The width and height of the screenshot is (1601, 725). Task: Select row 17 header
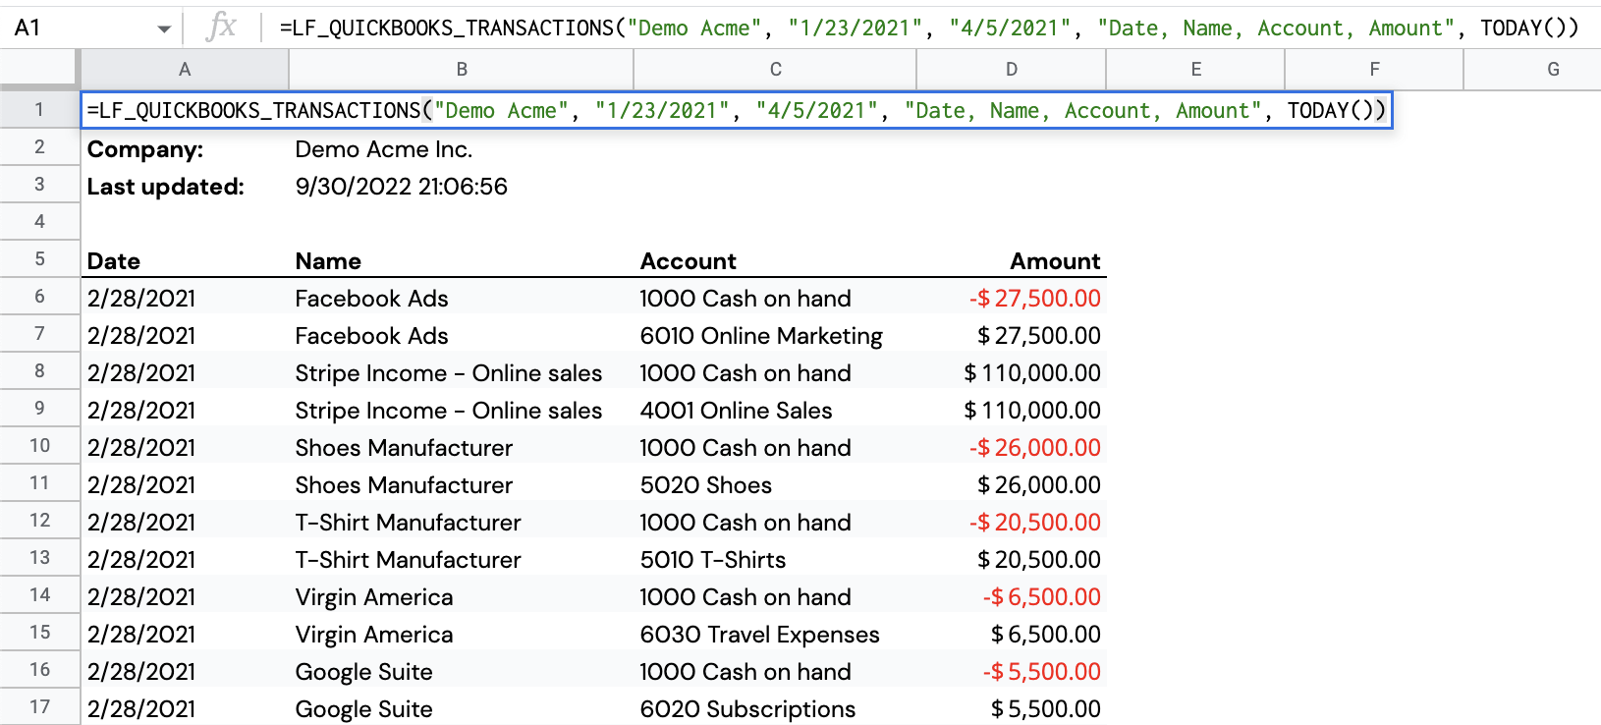pos(39,707)
